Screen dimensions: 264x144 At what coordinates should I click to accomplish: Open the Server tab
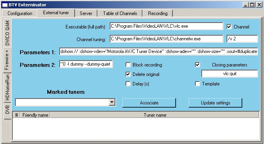click(86, 13)
